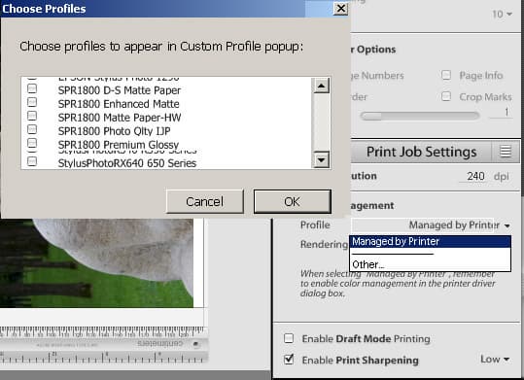The width and height of the screenshot is (524, 380).
Task: Click the Print Job Settings panel menu icon
Action: (506, 152)
